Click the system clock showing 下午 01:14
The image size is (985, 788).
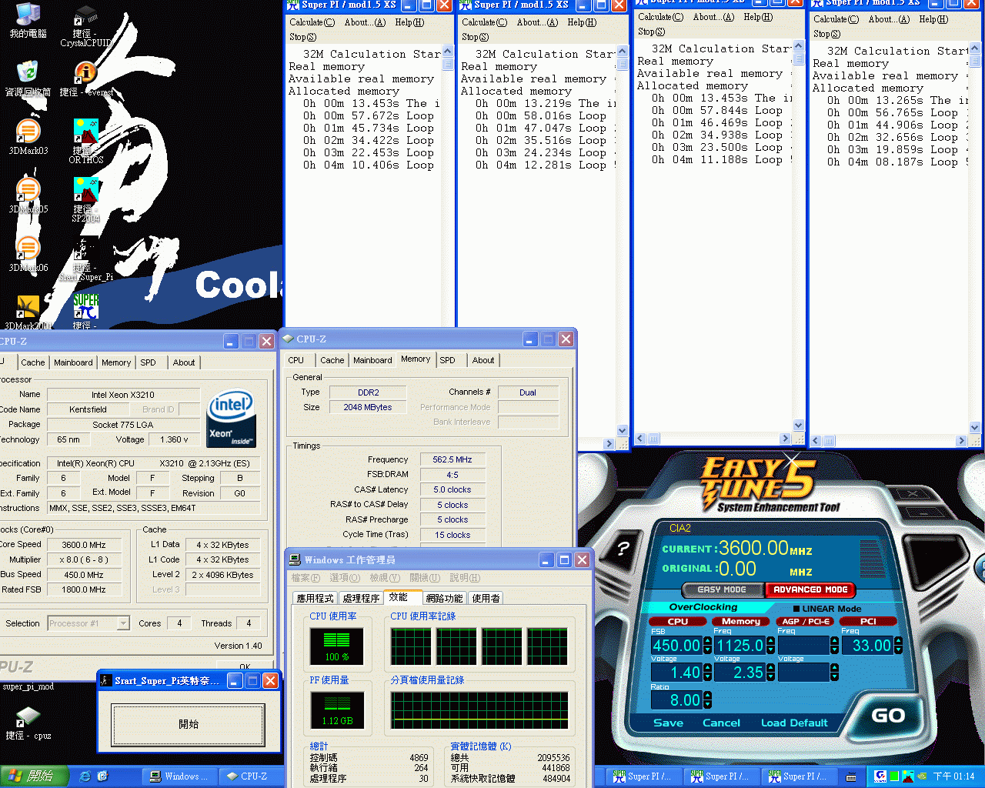click(x=954, y=776)
